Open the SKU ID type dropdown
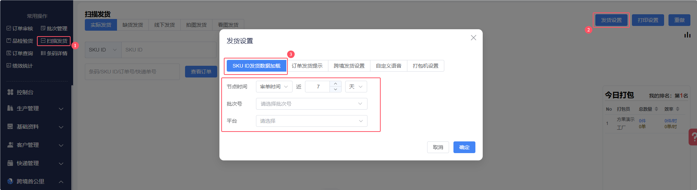 pos(103,50)
